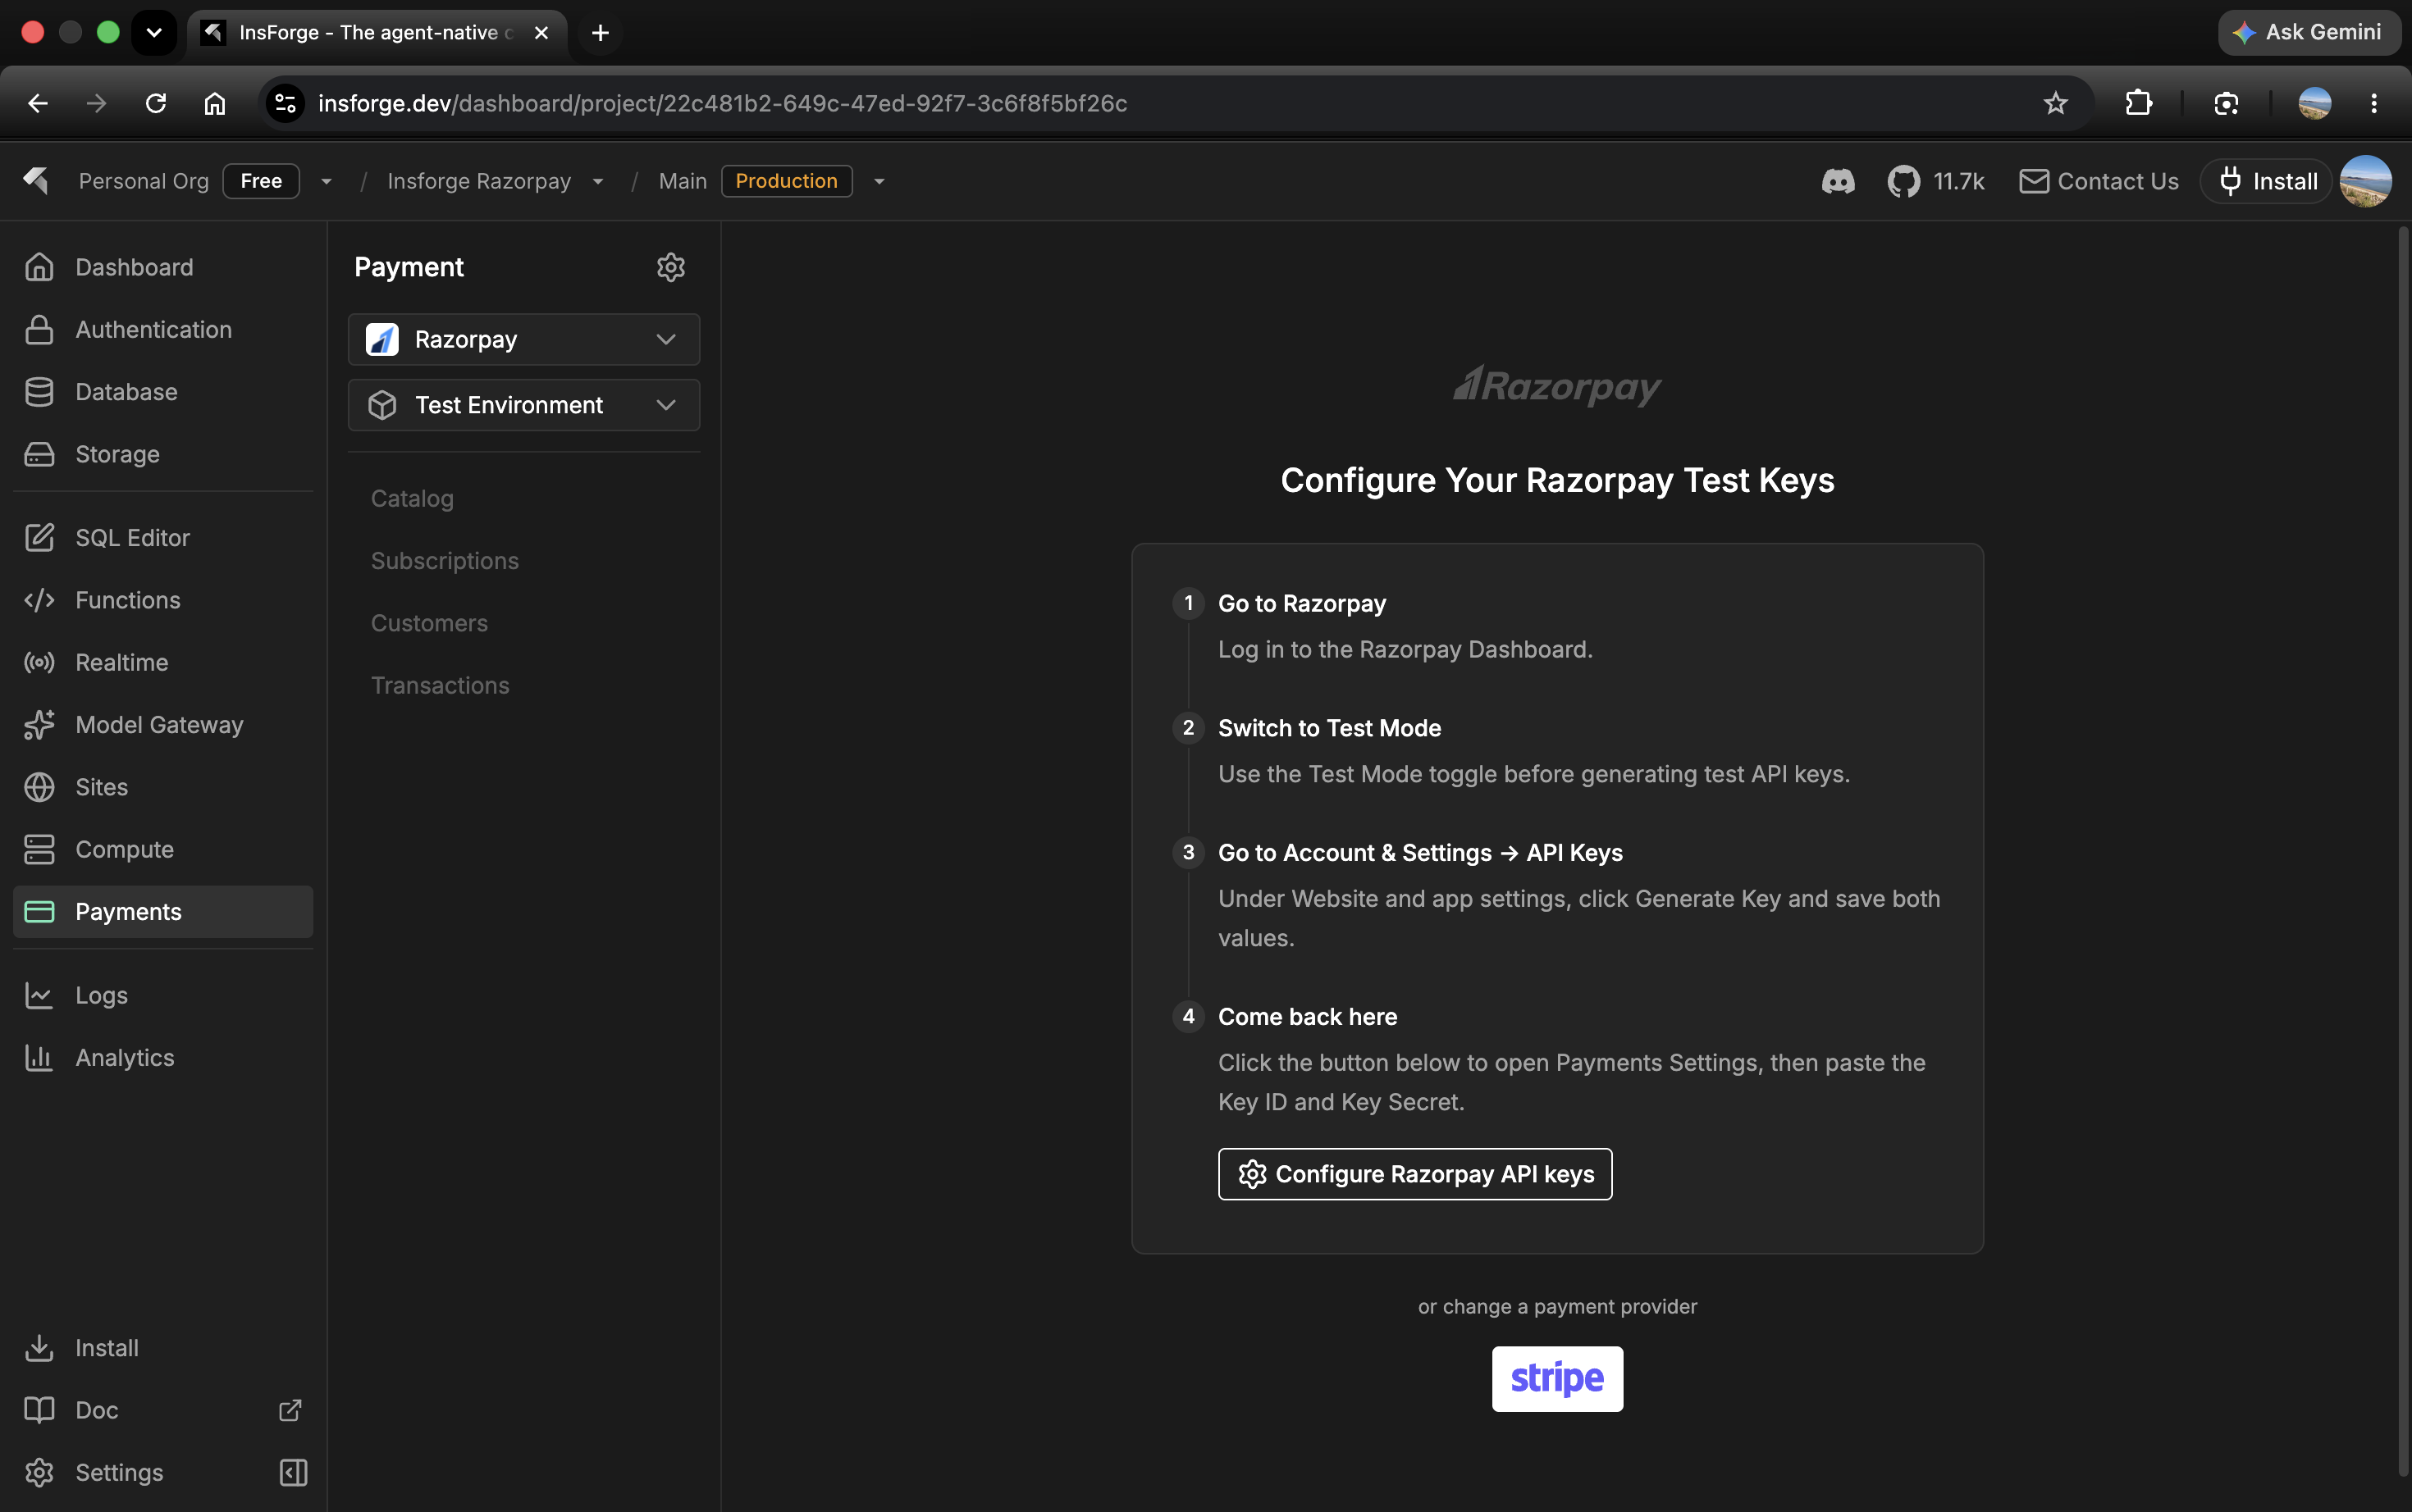Select Subscriptions in Payment panel
The image size is (2412, 1512).
pos(445,561)
